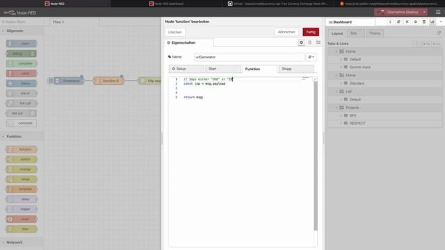
Task: Click the Übernahme deploy button
Action: point(398,12)
